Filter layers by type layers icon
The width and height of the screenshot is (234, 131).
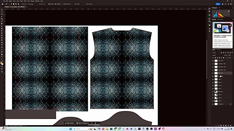coord(226,52)
